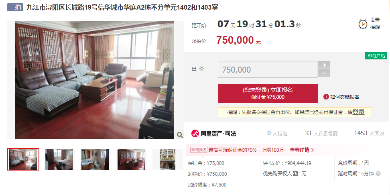390x195 pixels.
Task: Increase bid with the plus button
Action: click(324, 65)
